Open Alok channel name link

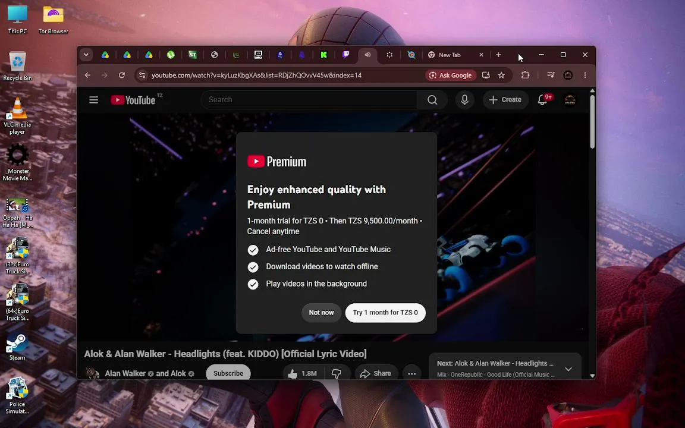click(x=177, y=373)
